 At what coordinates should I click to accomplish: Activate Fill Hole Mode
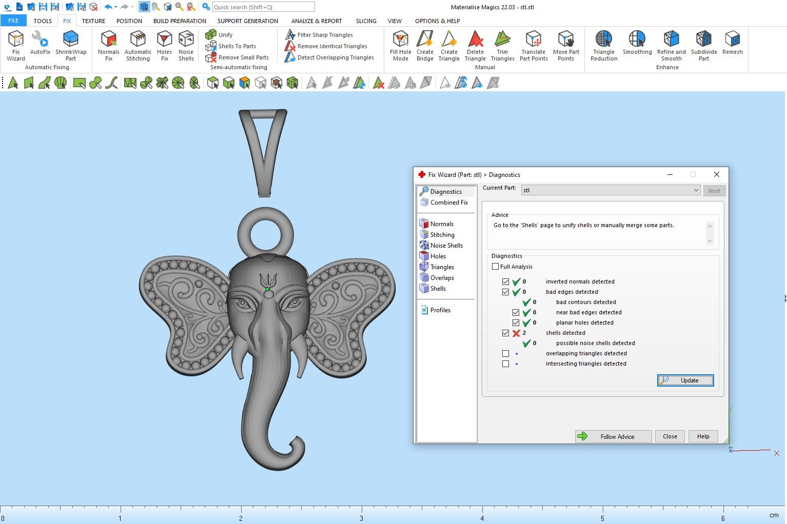tap(400, 45)
